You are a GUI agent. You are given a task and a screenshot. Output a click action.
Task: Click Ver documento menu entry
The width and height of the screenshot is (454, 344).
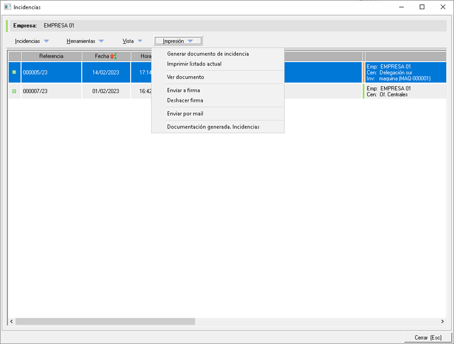[186, 77]
